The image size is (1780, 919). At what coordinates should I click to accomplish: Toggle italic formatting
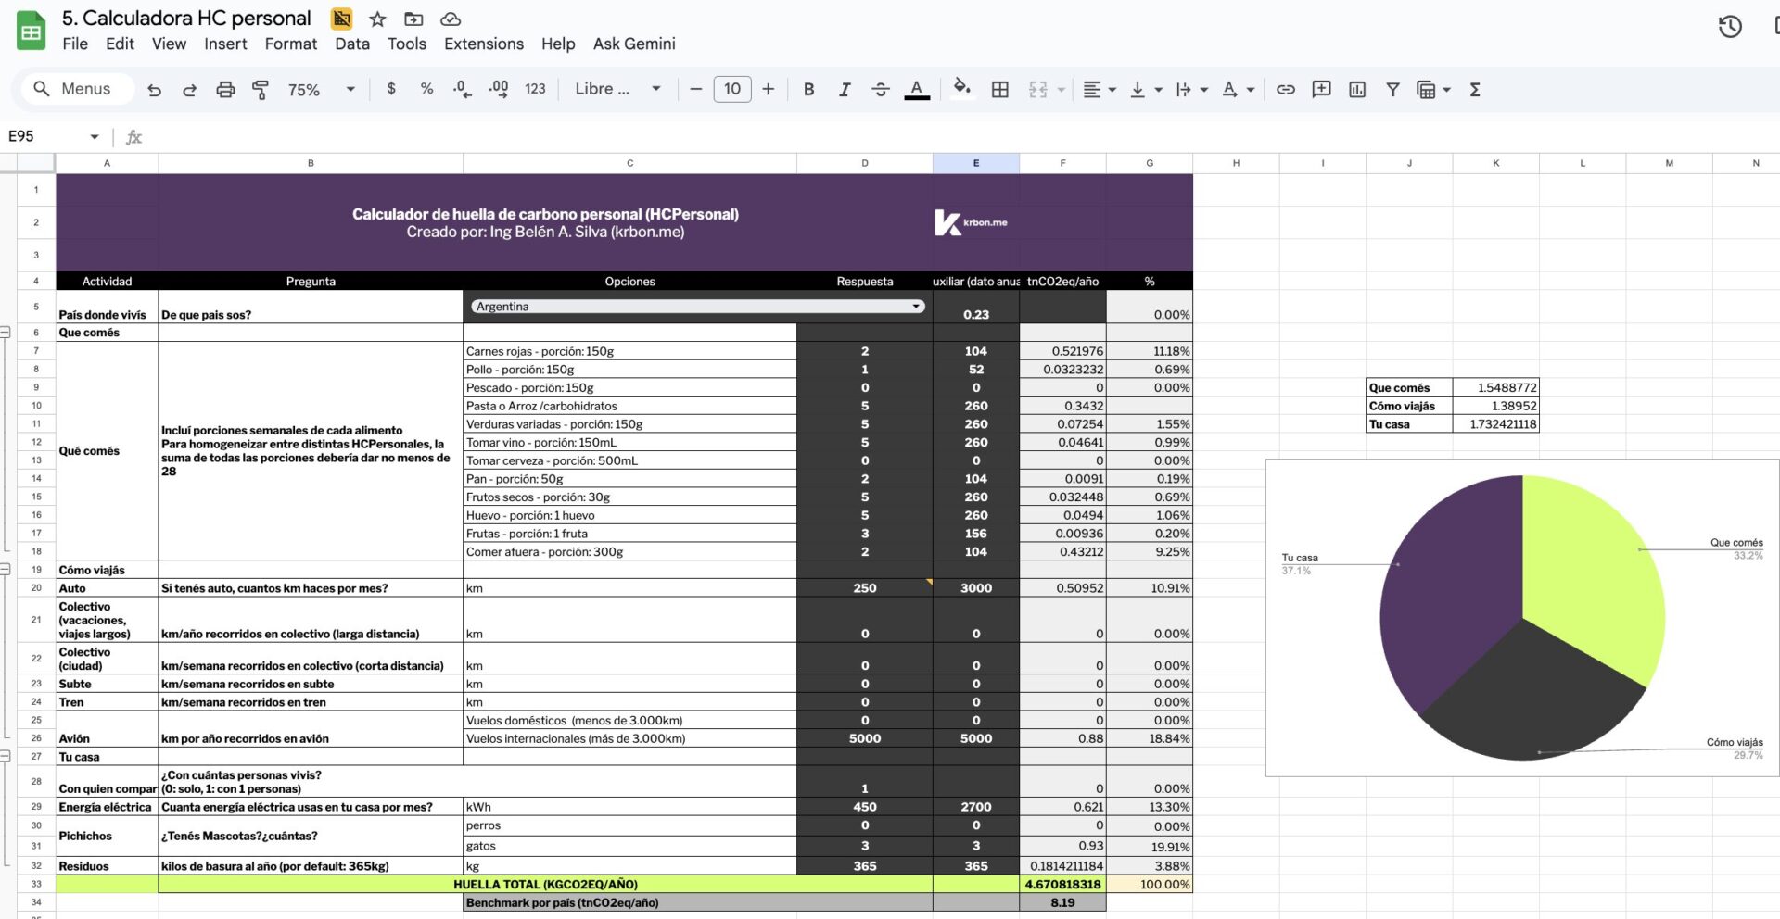[x=844, y=90]
